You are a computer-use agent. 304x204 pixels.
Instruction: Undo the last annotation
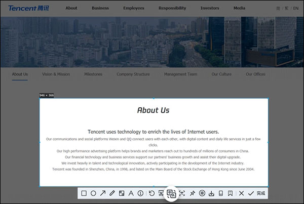coord(151,193)
